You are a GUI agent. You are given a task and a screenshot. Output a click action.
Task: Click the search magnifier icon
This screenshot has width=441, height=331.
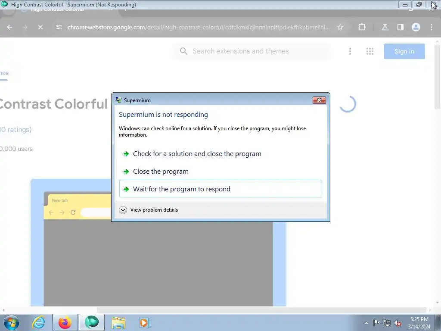(183, 51)
